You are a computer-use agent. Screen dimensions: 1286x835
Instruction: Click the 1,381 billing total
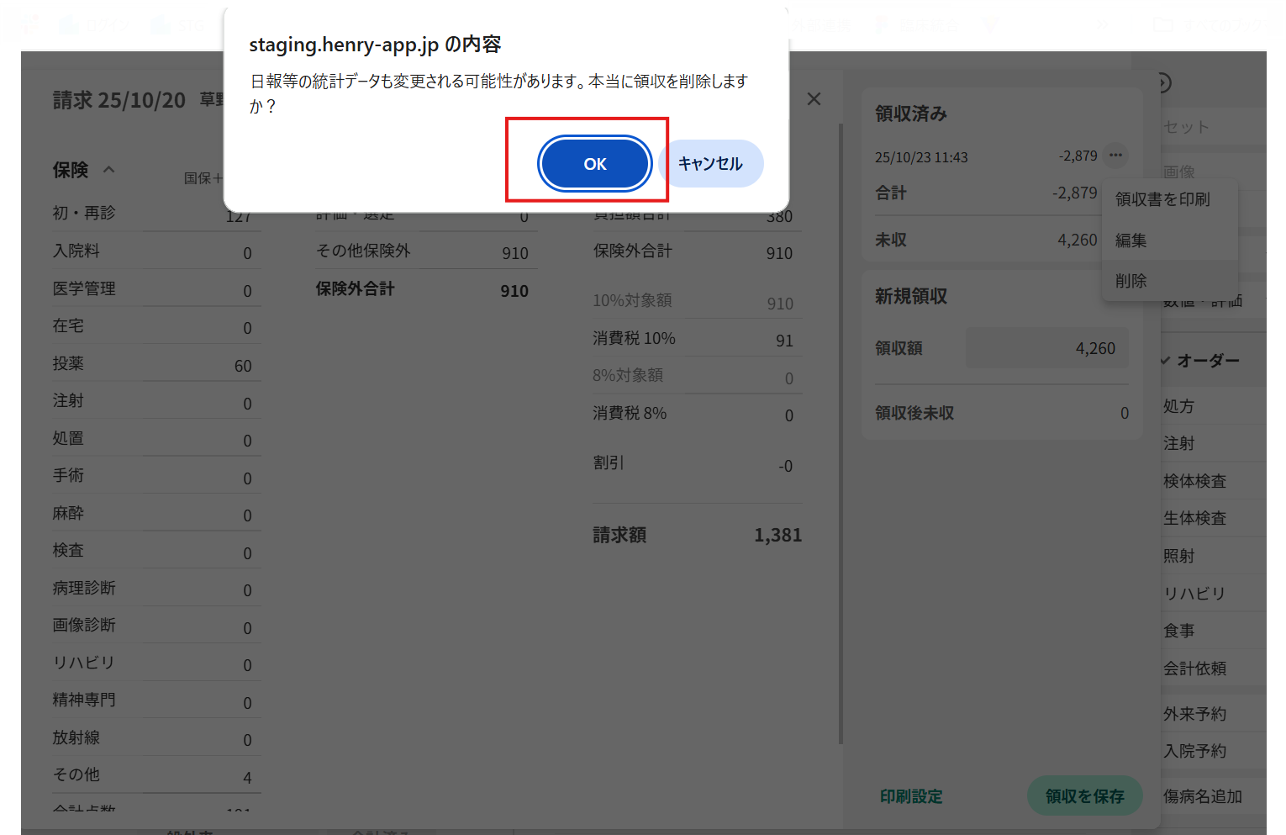pos(777,535)
